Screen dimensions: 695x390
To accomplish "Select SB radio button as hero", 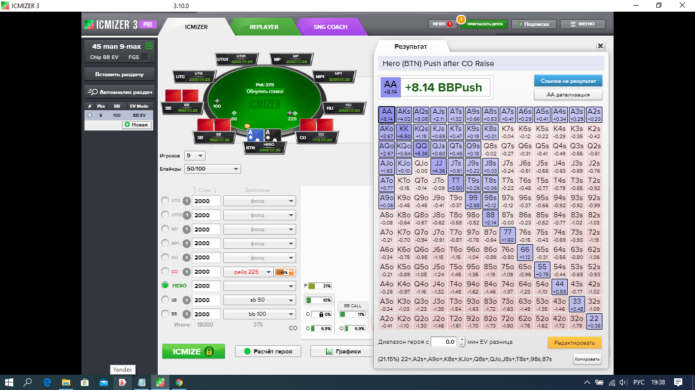I will click(x=165, y=300).
